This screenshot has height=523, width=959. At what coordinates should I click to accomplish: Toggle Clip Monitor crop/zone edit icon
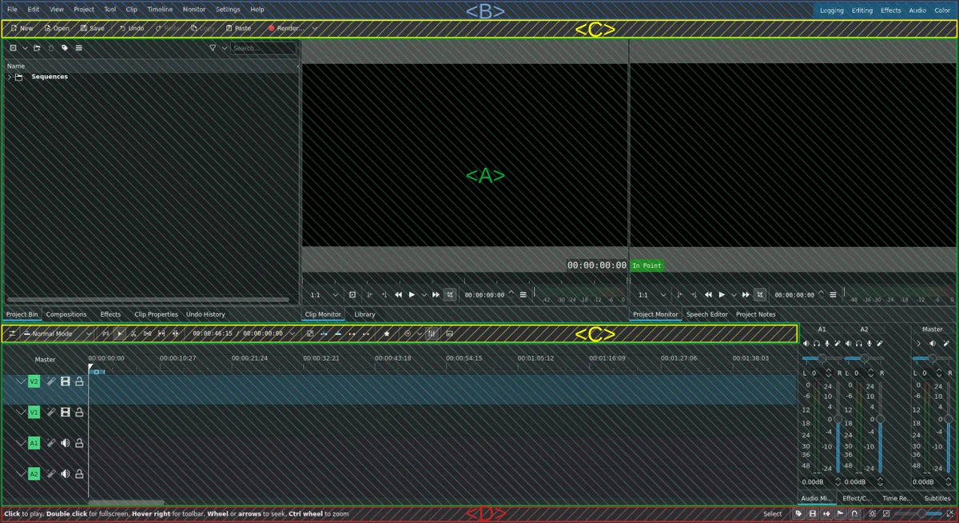click(x=450, y=294)
